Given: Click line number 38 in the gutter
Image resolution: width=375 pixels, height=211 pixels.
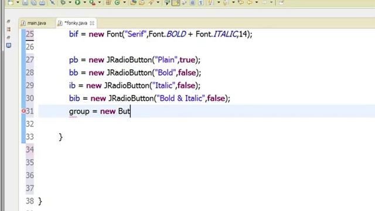Looking at the screenshot, I should coord(30,201).
